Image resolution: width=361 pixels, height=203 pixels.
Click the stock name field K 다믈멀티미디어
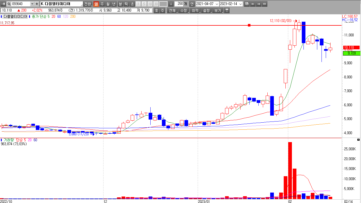[61, 4]
